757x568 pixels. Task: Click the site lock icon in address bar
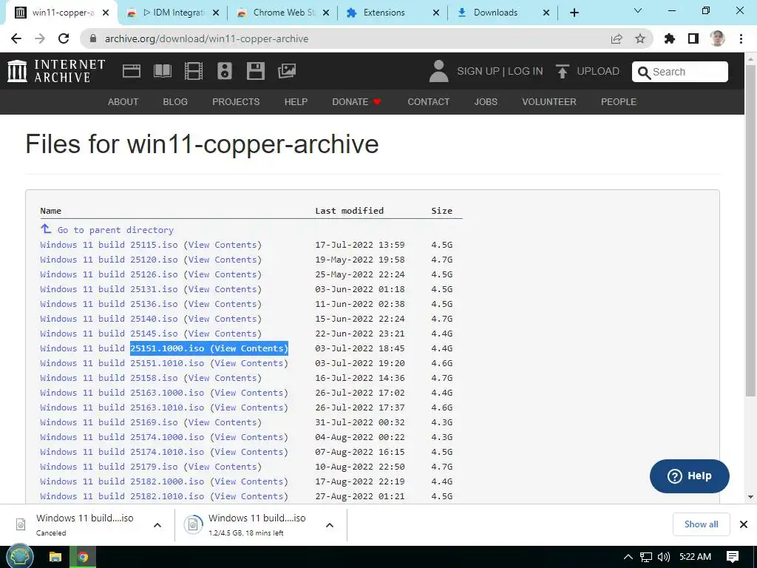pos(93,38)
